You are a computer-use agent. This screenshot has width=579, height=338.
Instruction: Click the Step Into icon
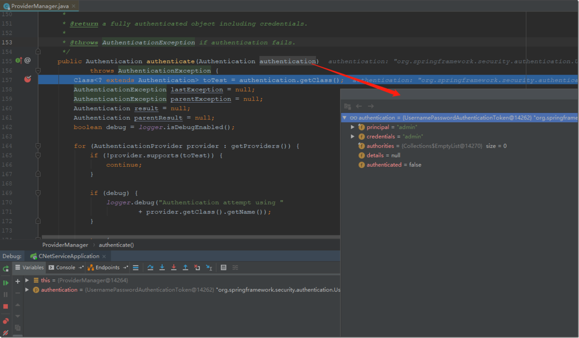click(x=162, y=268)
